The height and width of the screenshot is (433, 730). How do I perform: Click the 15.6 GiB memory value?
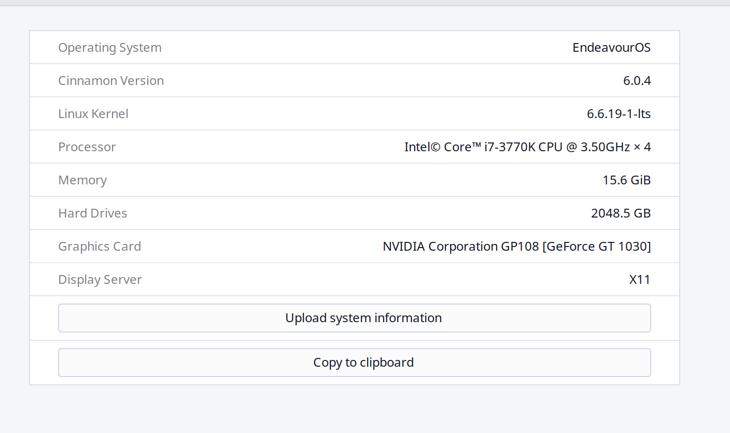click(x=626, y=180)
